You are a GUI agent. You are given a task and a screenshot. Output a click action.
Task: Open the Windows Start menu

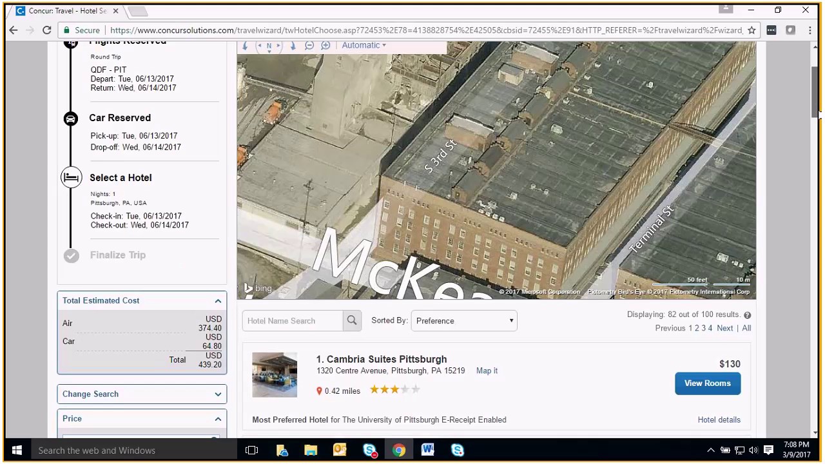coord(17,450)
